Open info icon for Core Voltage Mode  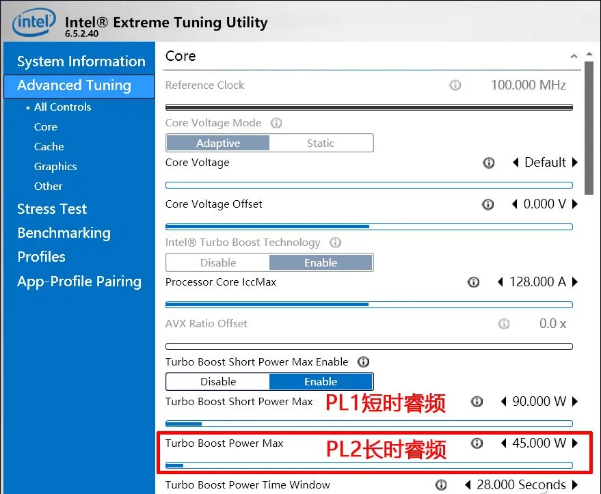click(x=276, y=123)
